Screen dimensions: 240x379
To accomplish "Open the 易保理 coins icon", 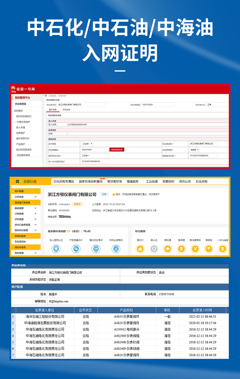I will click(x=181, y=249).
